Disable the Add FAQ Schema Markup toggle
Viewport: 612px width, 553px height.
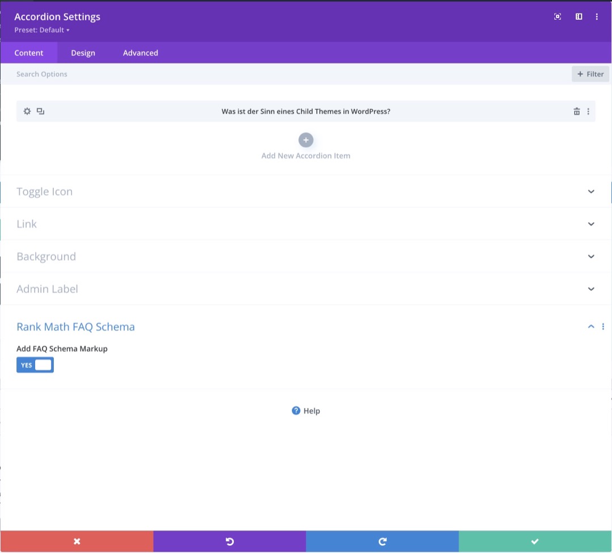(35, 365)
